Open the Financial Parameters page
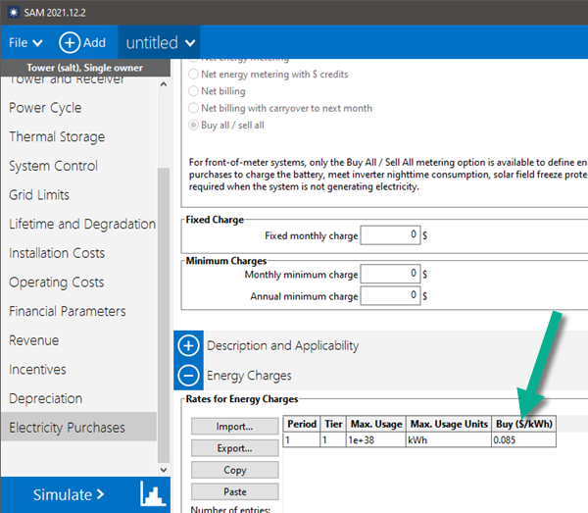 click(x=68, y=311)
